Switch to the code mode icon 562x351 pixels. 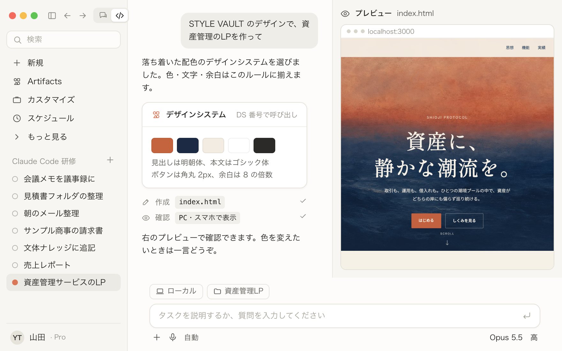(120, 15)
